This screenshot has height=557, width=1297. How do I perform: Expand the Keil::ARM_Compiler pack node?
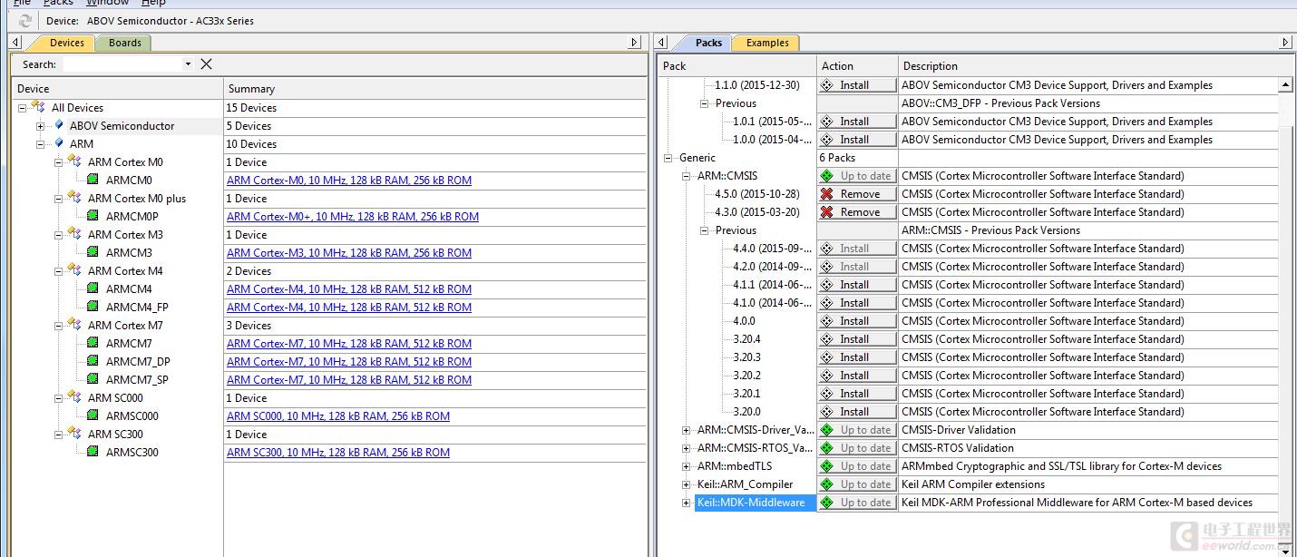click(687, 484)
